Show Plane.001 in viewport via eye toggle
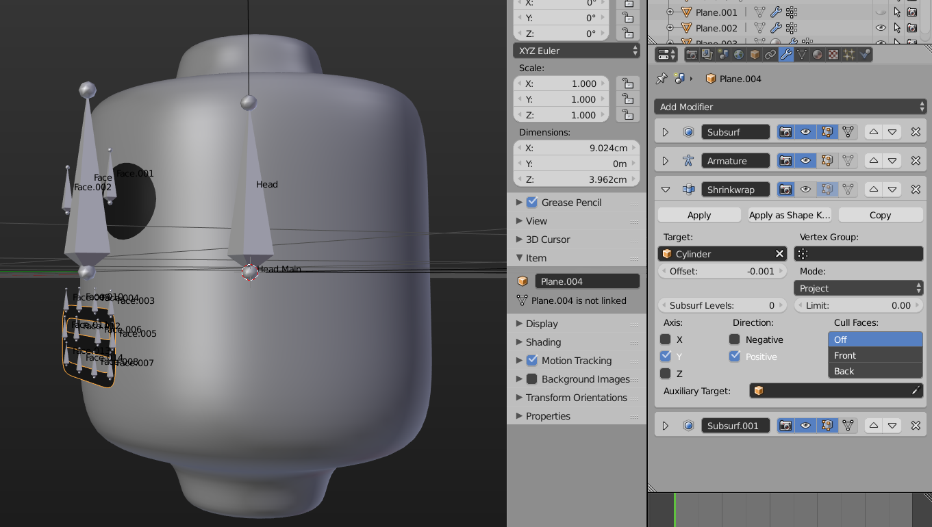Viewport: 932px width, 527px height. tap(881, 12)
